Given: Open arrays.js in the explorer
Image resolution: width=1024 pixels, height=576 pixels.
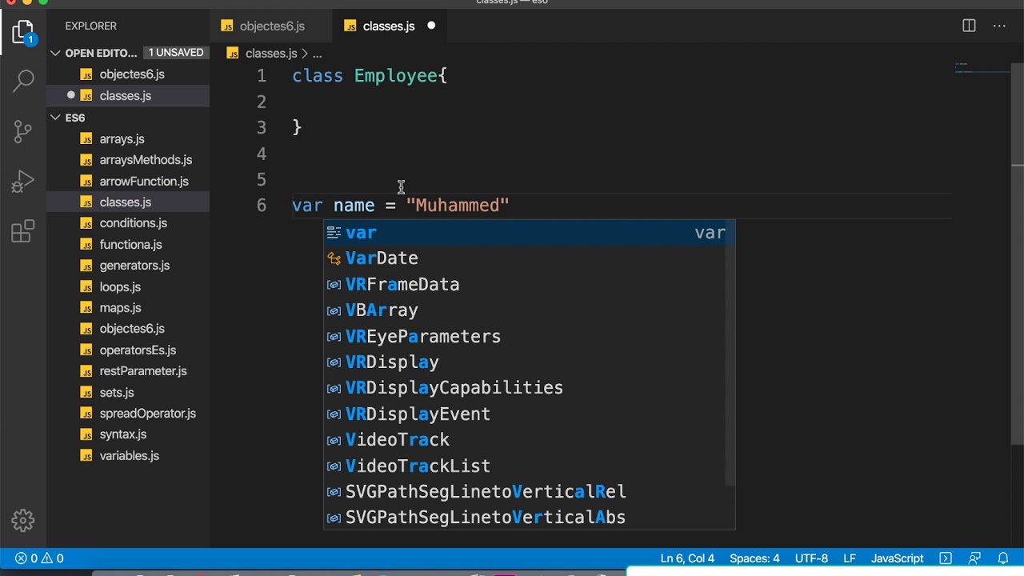Looking at the screenshot, I should 128,138.
